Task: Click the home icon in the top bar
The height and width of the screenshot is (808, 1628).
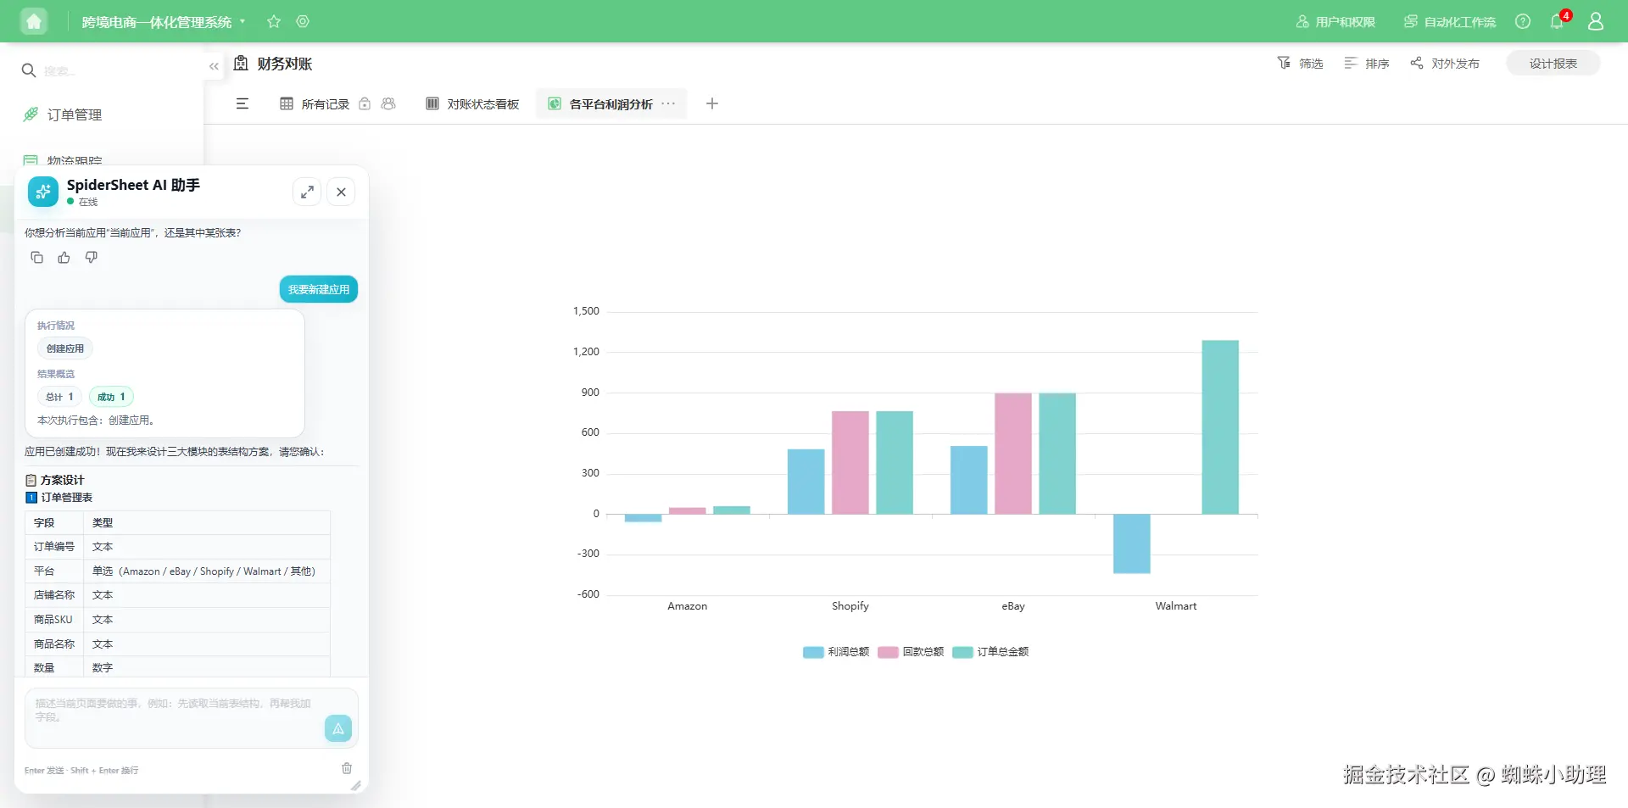Action: coord(34,21)
